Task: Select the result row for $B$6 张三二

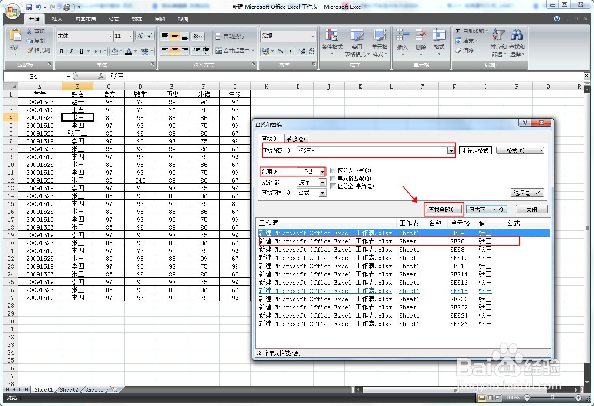Action: pos(404,241)
